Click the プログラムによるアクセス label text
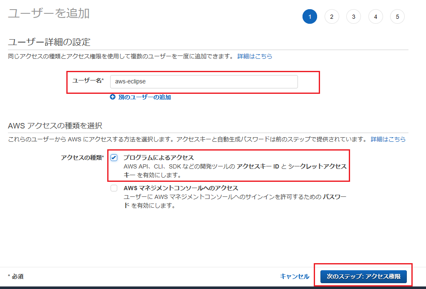The width and height of the screenshot is (426, 289). (x=159, y=158)
